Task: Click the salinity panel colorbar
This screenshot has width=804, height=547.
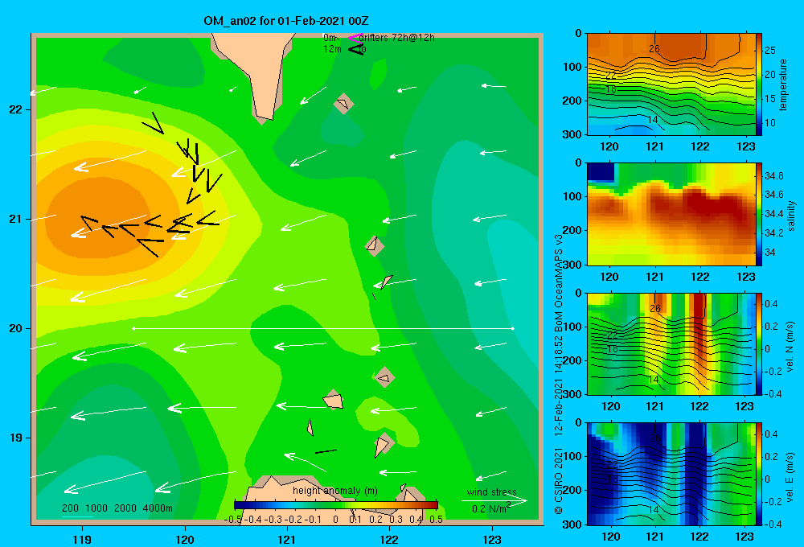Action: (759, 215)
